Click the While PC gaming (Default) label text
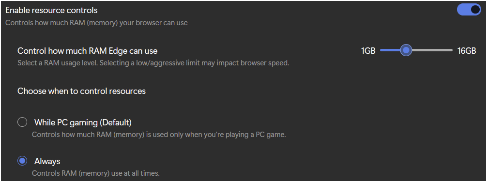This screenshot has height=182, width=487. 83,122
